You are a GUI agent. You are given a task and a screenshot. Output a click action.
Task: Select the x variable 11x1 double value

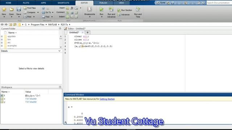click(x=31, y=99)
